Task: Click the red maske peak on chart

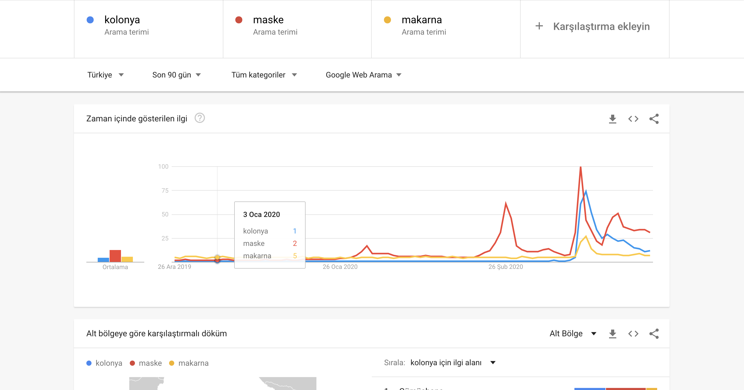Action: click(x=581, y=167)
